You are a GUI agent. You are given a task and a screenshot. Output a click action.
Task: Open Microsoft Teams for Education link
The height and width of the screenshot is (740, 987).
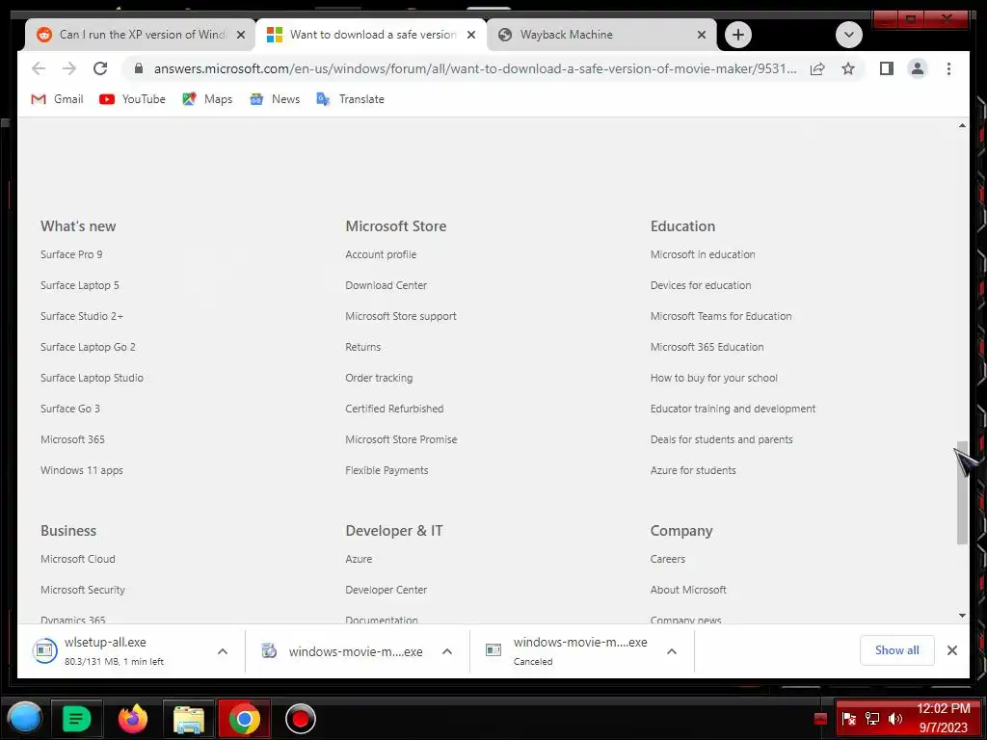click(721, 316)
